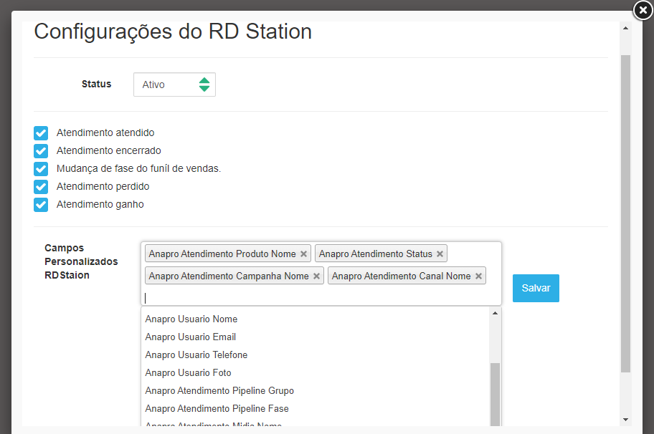The width and height of the screenshot is (654, 434).
Task: Toggle the Atendimento ganho checkbox
Action: (x=41, y=205)
